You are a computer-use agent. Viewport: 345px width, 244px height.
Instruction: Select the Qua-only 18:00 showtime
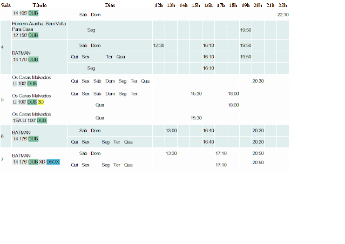[x=233, y=105]
